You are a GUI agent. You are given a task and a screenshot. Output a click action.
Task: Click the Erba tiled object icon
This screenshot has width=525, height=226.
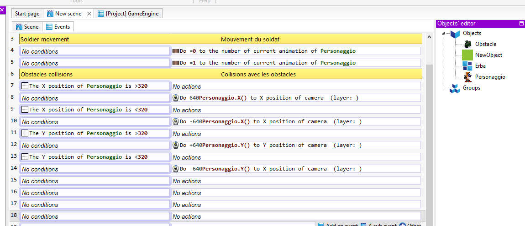pos(467,66)
